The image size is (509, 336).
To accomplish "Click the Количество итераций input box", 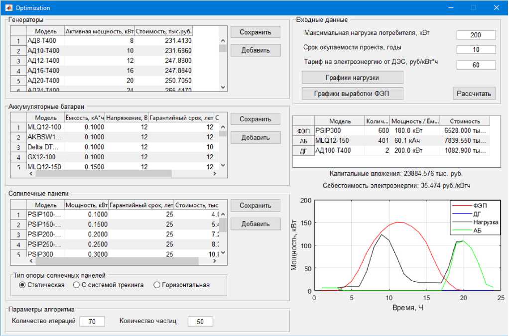I will [x=92, y=322].
